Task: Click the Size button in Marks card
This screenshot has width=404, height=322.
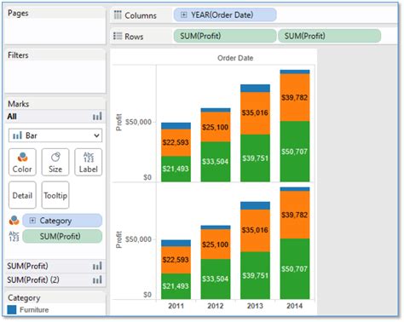Action: (55, 162)
